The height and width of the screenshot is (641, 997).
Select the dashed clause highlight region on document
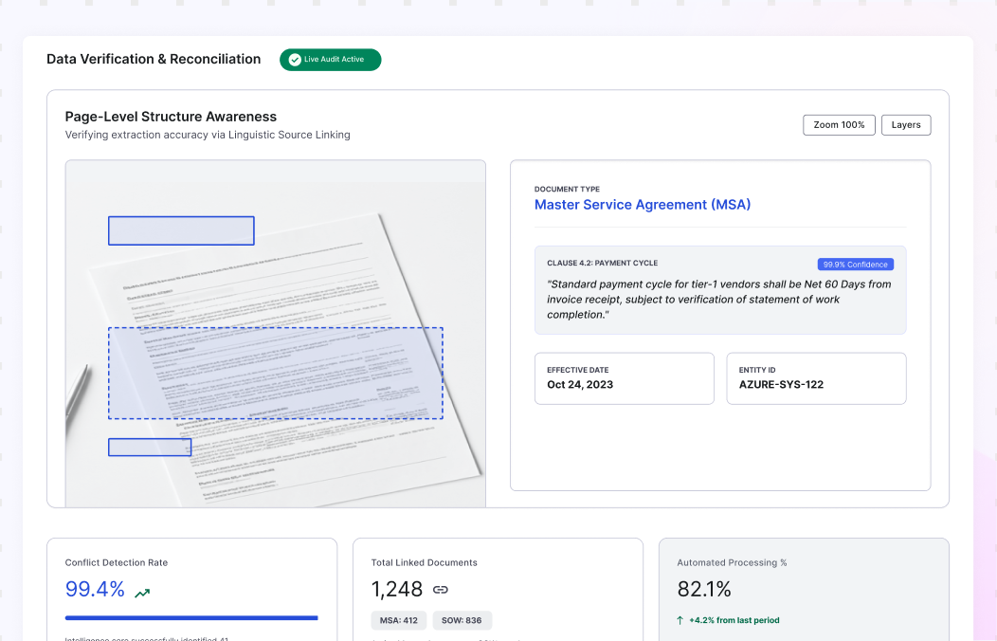click(276, 374)
